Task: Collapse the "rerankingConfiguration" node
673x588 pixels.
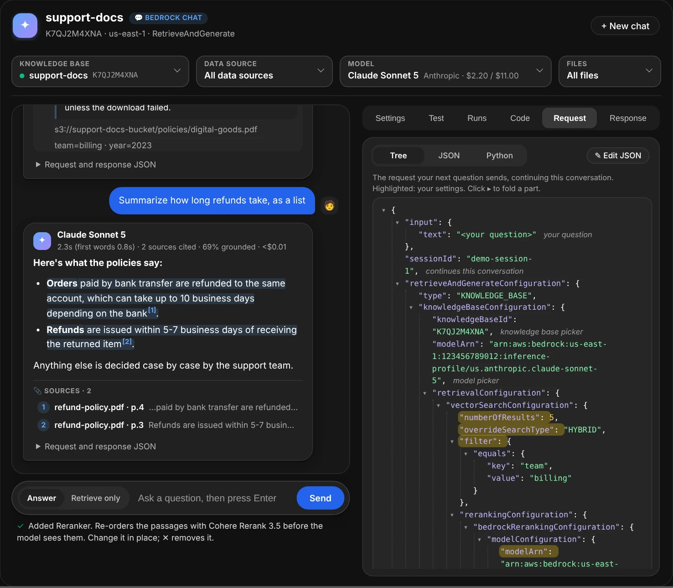Action: pyautogui.click(x=452, y=515)
